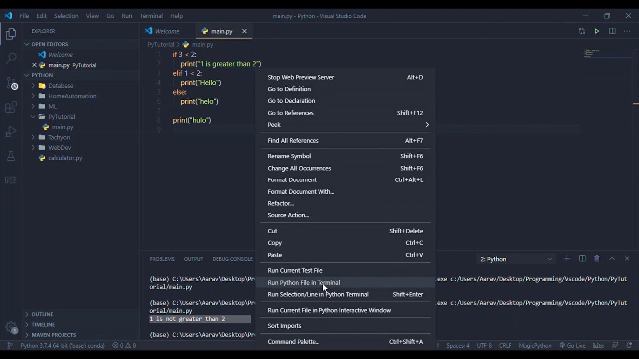Open the Explorer view in activity bar
The height and width of the screenshot is (359, 639).
(11, 34)
